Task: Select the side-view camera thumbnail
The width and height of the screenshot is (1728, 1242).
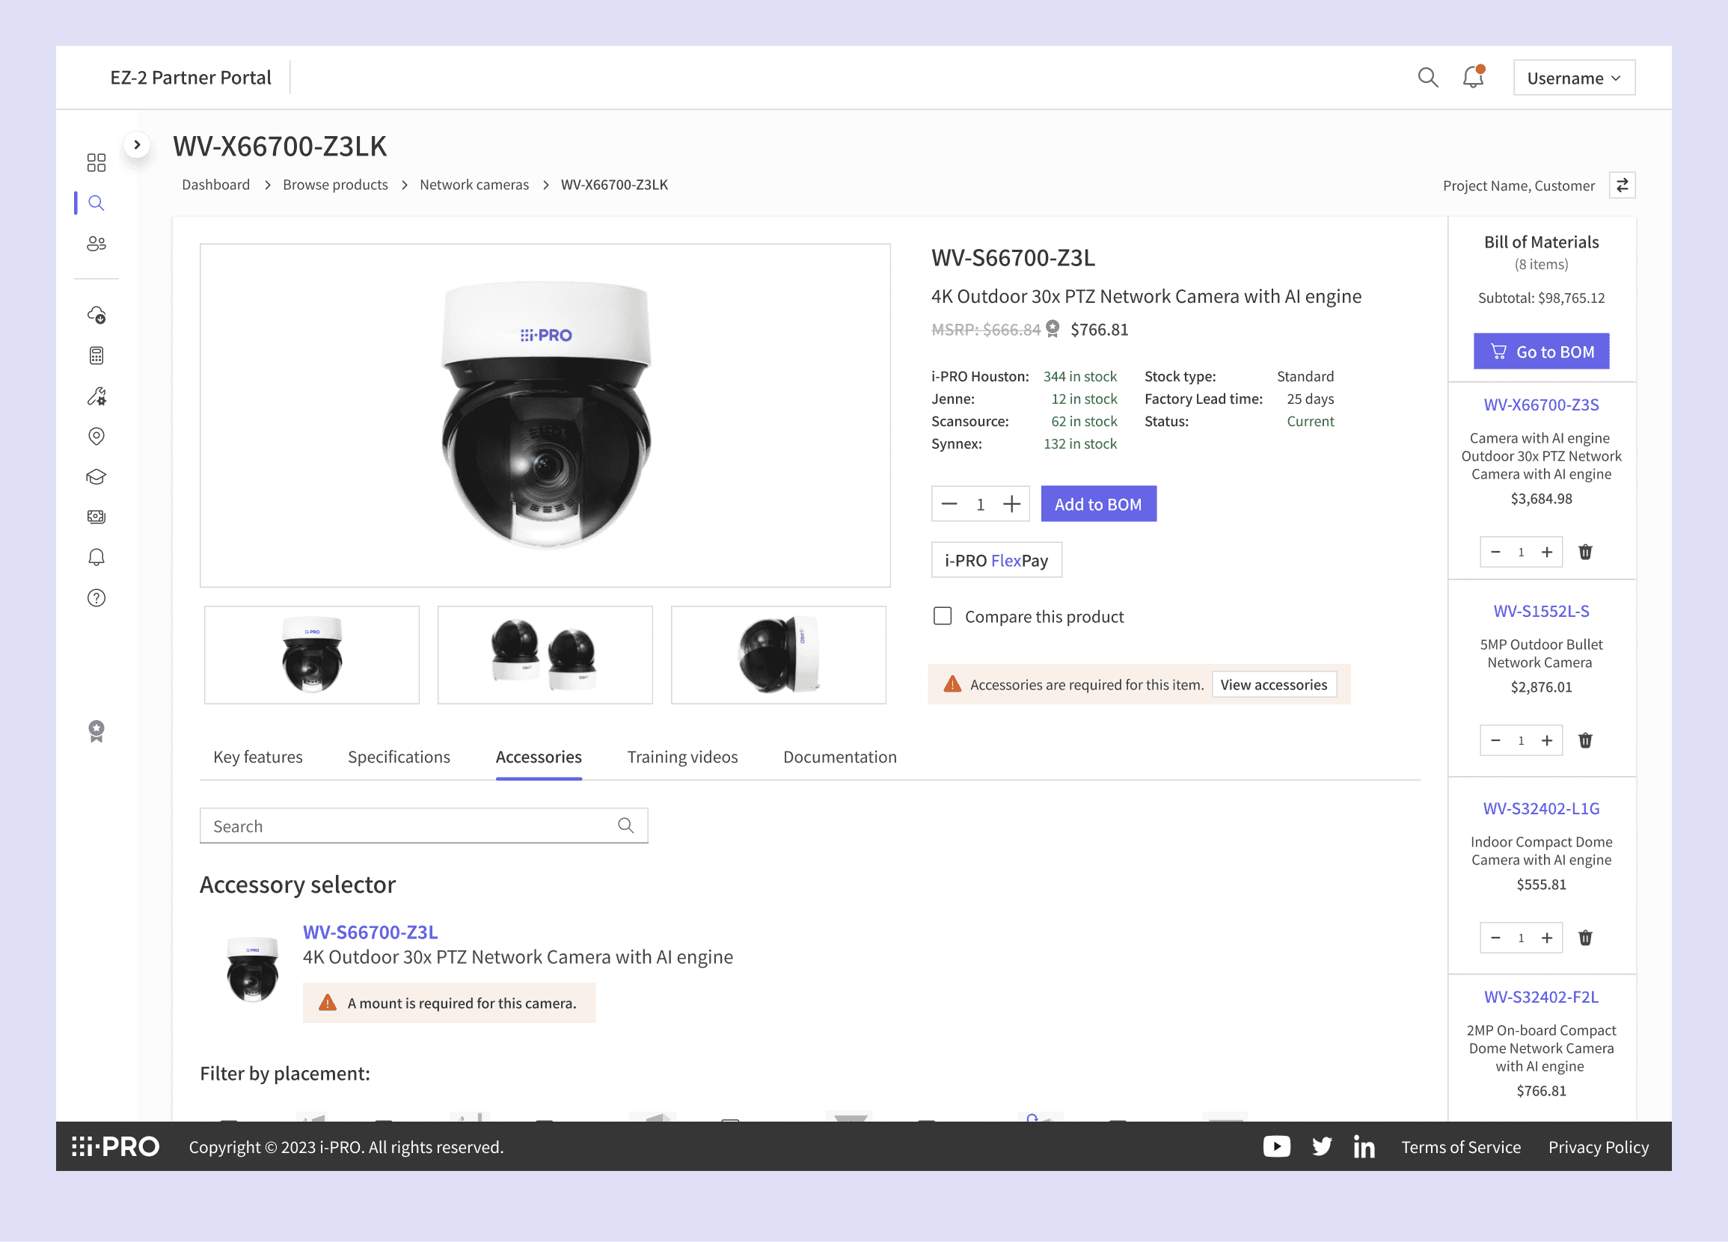Action: click(778, 655)
